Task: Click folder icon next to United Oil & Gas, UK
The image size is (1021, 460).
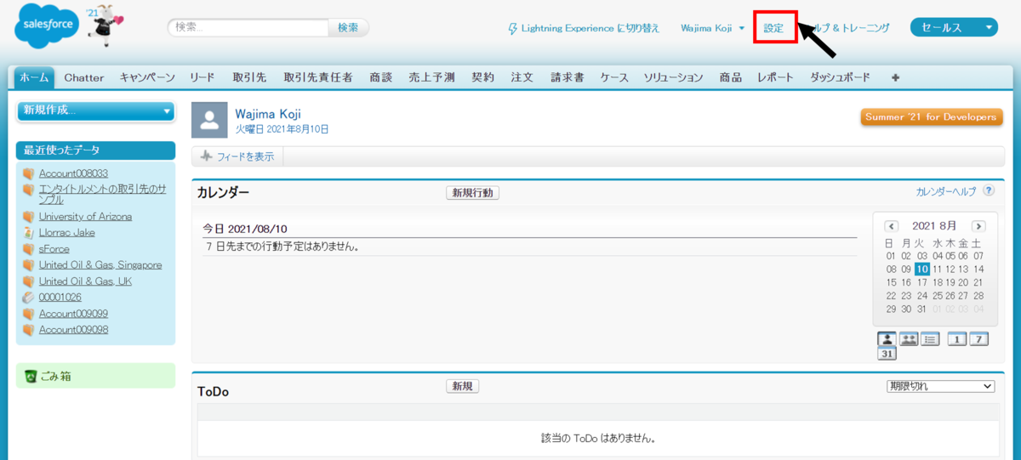Action: [29, 281]
